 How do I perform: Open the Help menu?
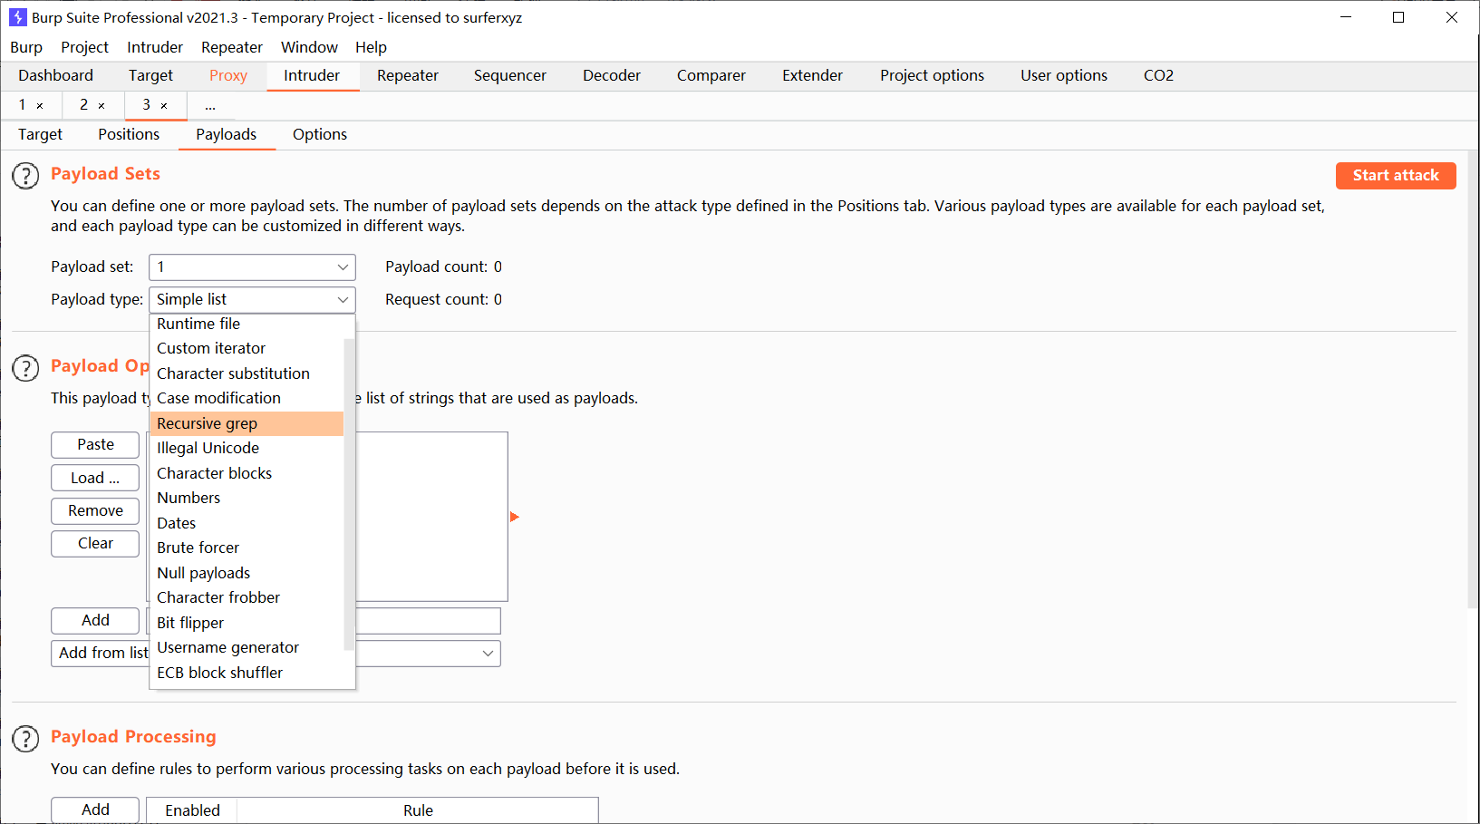click(x=371, y=47)
